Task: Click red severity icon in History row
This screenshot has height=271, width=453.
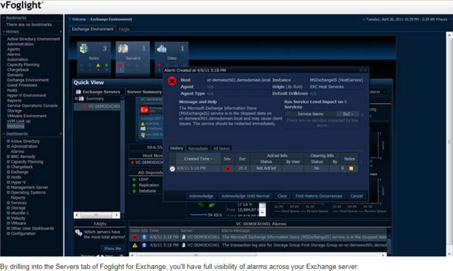Action: coord(228,169)
